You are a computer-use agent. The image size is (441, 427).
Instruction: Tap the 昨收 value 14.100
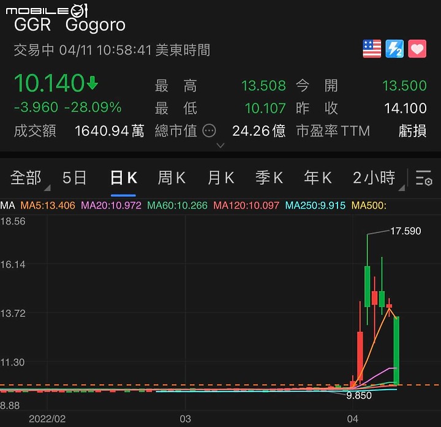tap(405, 108)
